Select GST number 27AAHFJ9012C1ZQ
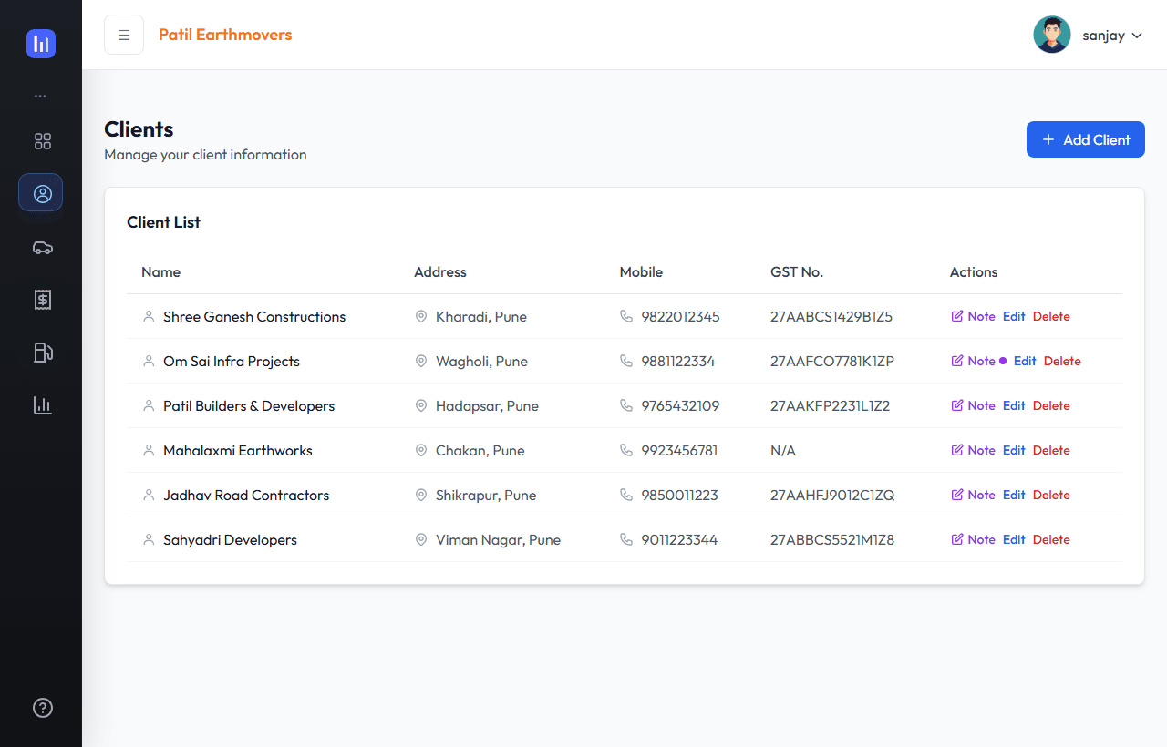This screenshot has height=747, width=1167. point(832,495)
